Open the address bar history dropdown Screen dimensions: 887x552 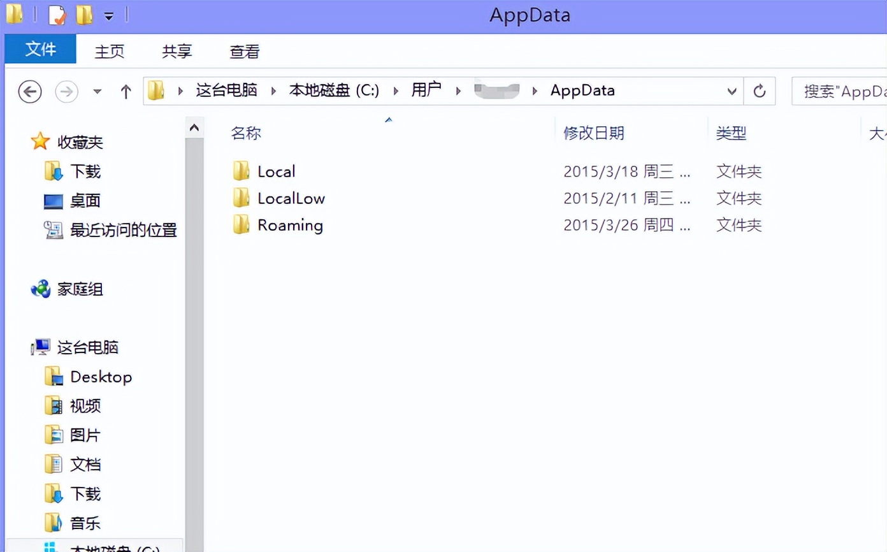coord(732,92)
